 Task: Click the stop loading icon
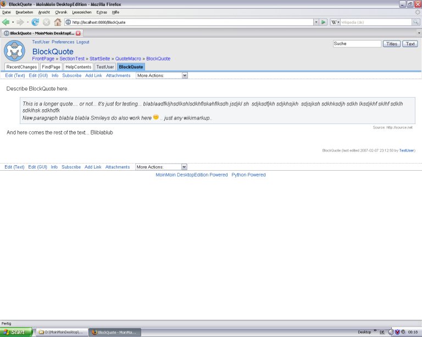[x=46, y=22]
